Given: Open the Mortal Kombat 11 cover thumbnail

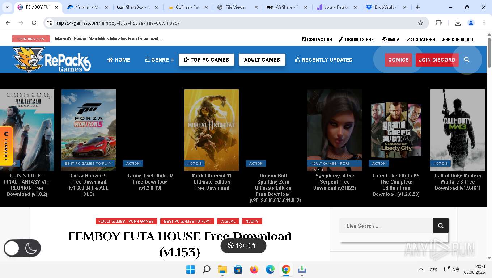Looking at the screenshot, I should click(x=212, y=130).
